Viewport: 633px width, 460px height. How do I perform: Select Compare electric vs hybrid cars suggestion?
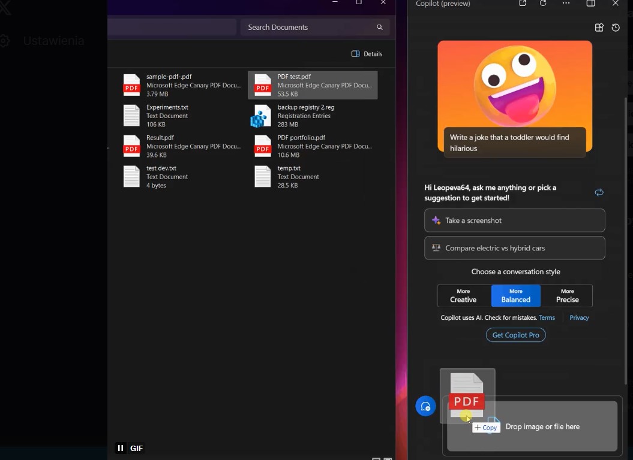pos(514,248)
